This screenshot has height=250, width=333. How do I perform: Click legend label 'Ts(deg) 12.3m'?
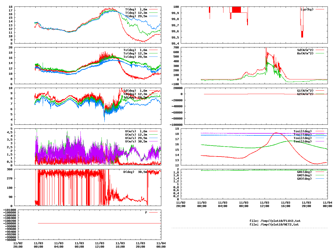(135, 53)
